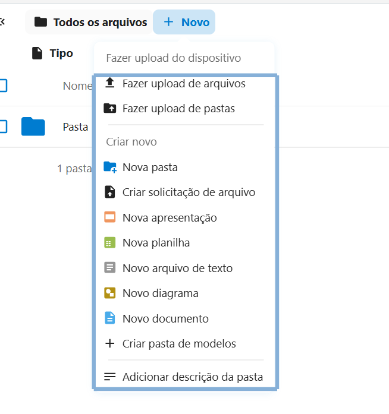The width and height of the screenshot is (389, 414).
Task: Open the Tipo filter dropdown
Action: pyautogui.click(x=52, y=53)
